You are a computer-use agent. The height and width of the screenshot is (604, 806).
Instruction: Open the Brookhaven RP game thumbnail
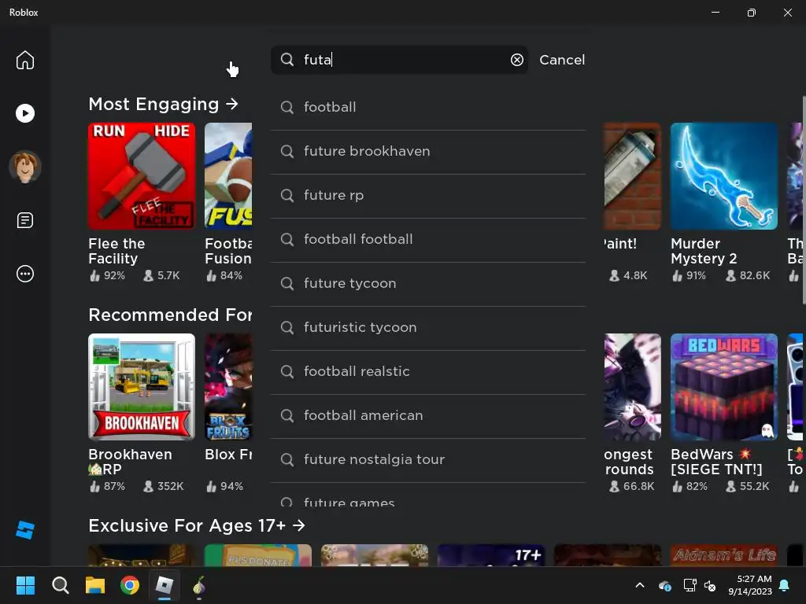[142, 387]
